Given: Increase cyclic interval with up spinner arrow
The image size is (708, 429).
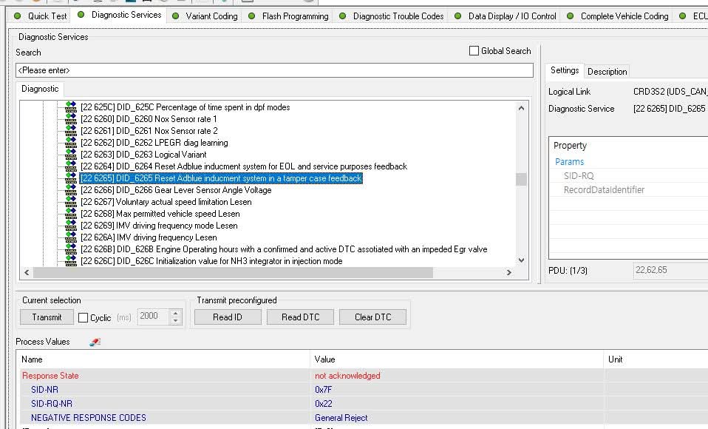Looking at the screenshot, I should click(x=176, y=313).
